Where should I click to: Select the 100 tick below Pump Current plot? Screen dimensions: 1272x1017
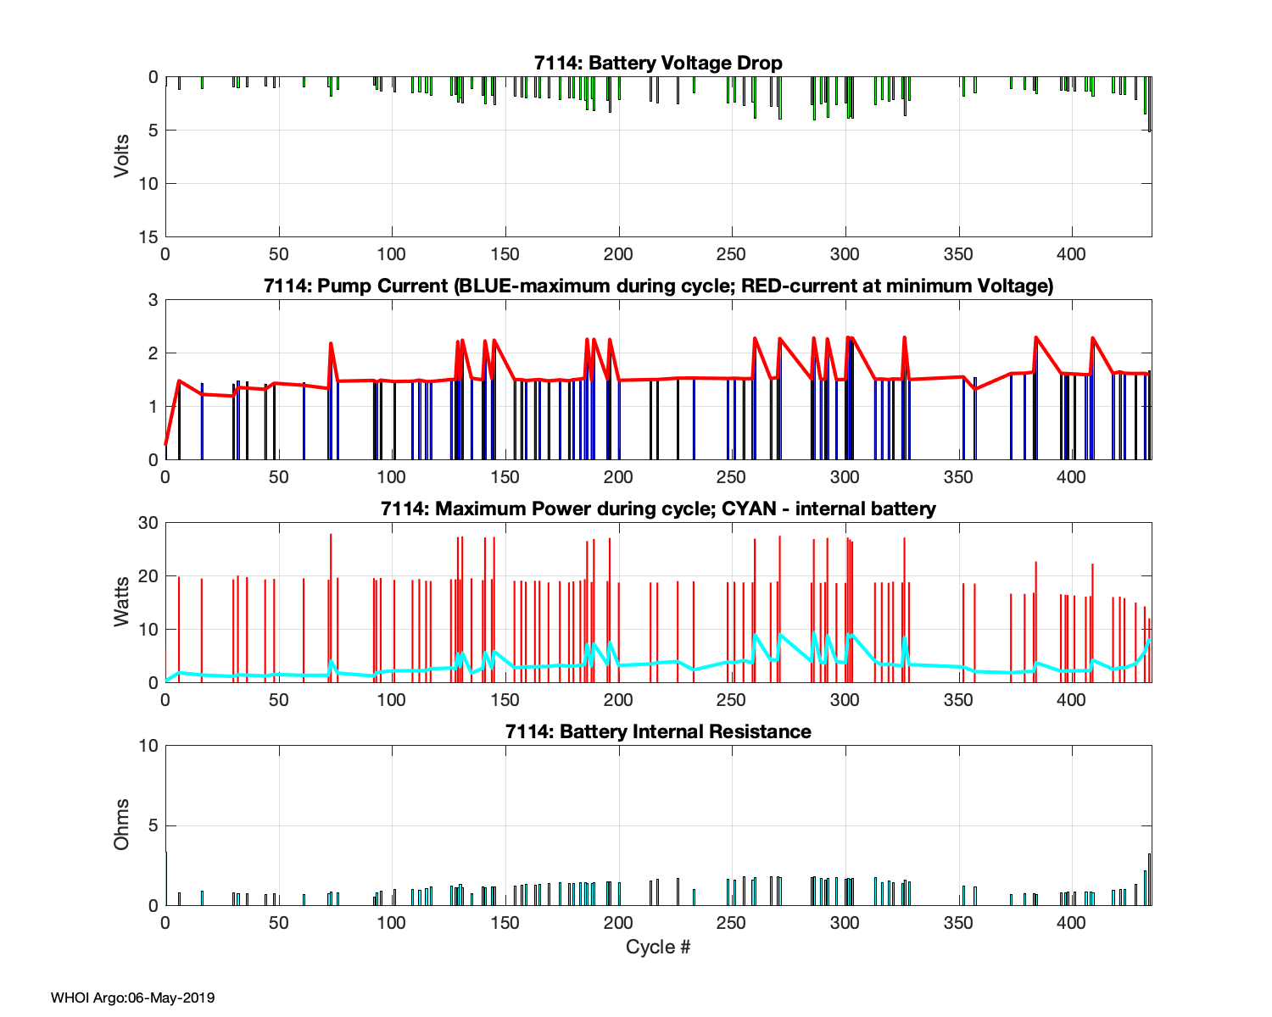[392, 477]
